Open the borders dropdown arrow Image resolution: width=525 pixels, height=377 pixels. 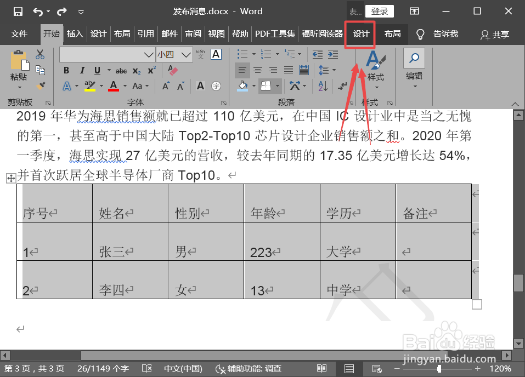click(278, 86)
